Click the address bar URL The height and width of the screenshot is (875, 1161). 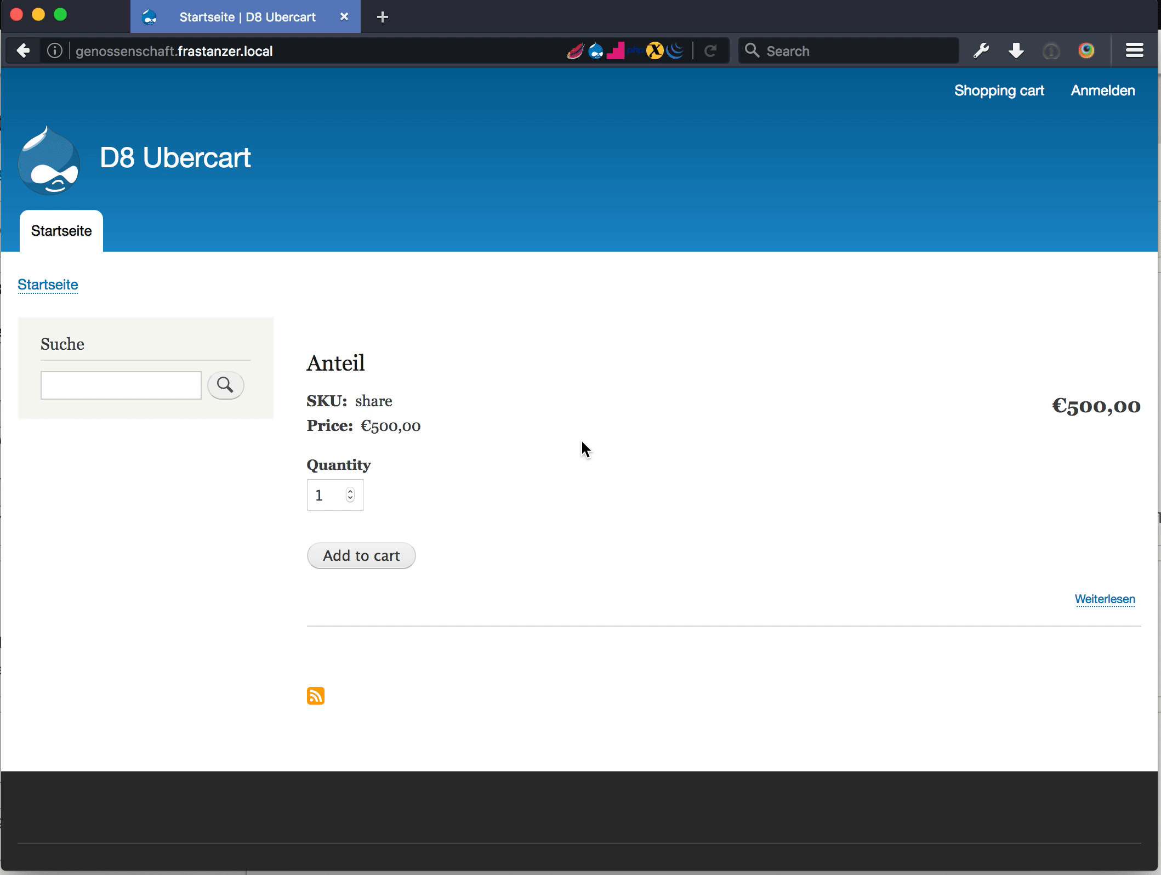(x=174, y=51)
